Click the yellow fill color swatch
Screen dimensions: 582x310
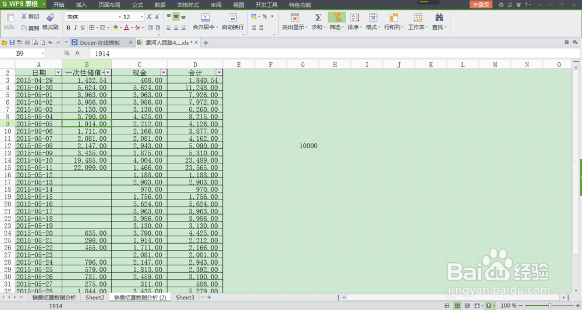115,28
